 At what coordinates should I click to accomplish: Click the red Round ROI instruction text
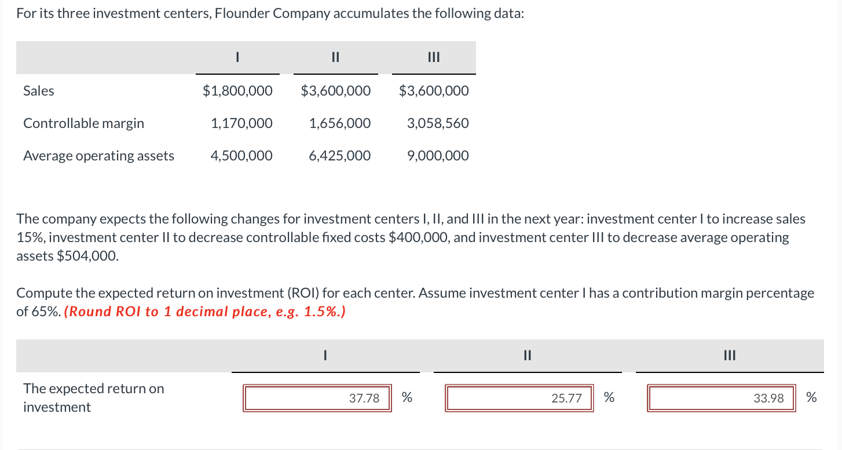pyautogui.click(x=205, y=312)
